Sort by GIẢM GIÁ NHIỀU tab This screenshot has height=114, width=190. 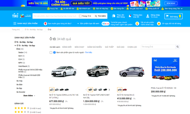tap(94, 47)
